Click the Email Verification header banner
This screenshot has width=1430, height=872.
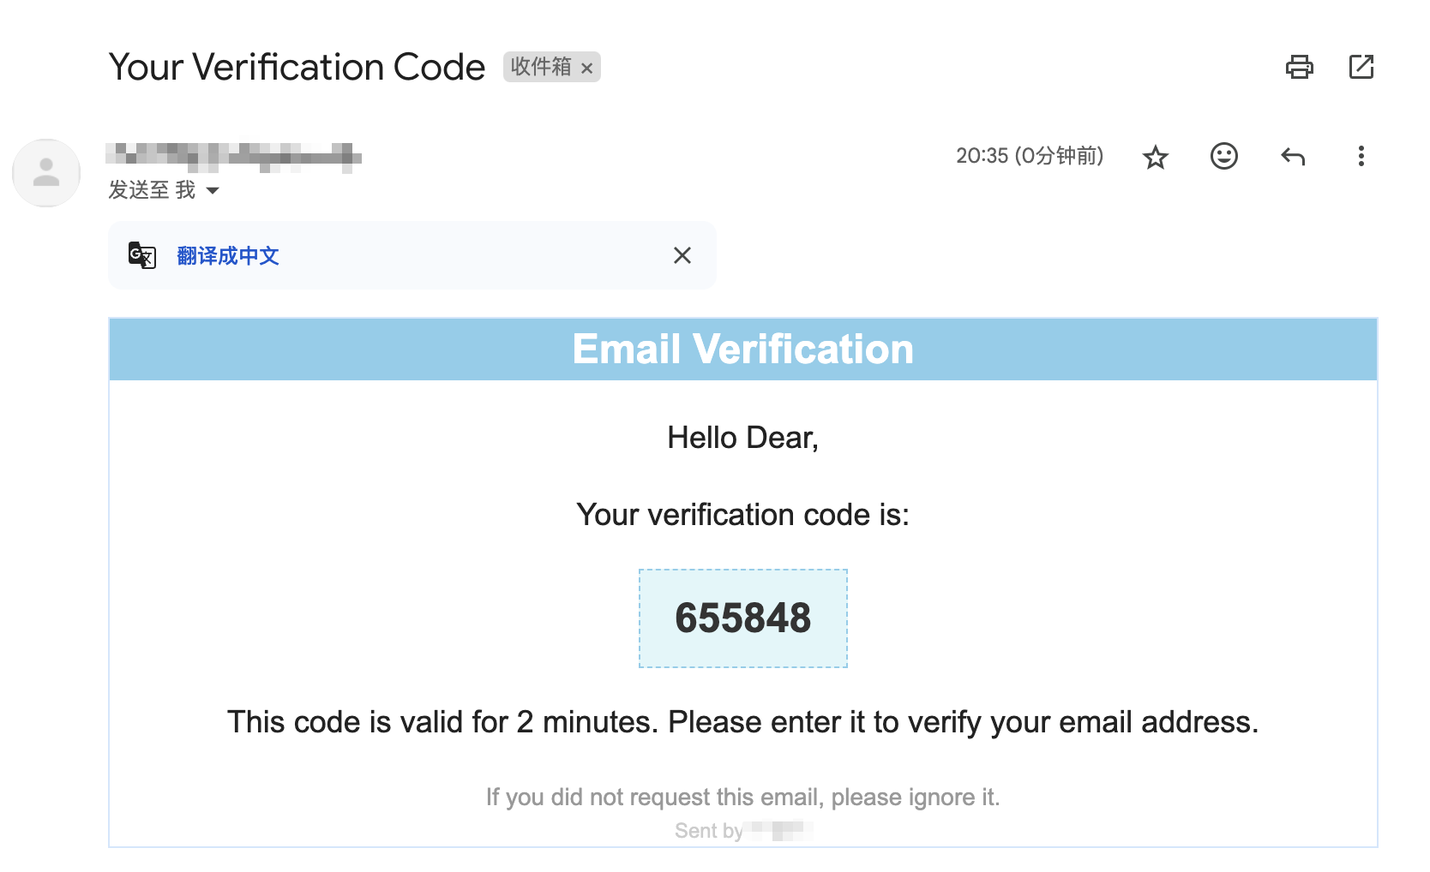click(x=742, y=349)
